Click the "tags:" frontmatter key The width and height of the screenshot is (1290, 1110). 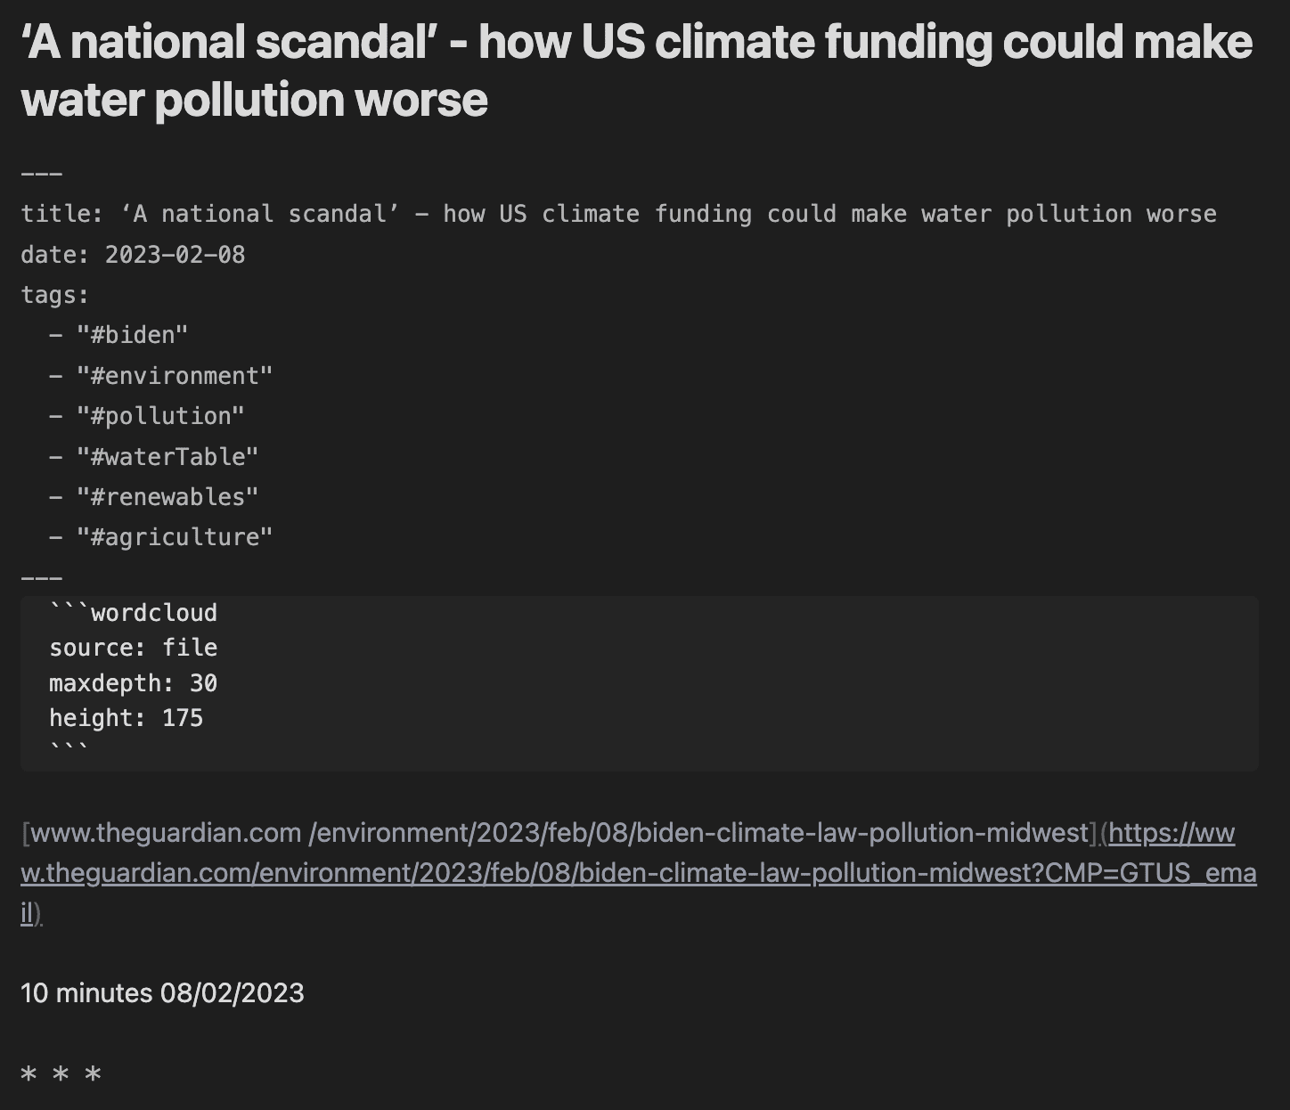pyautogui.click(x=55, y=295)
